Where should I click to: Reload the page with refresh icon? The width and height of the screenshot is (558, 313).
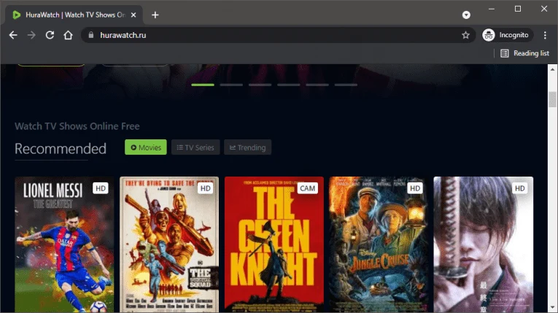(50, 35)
